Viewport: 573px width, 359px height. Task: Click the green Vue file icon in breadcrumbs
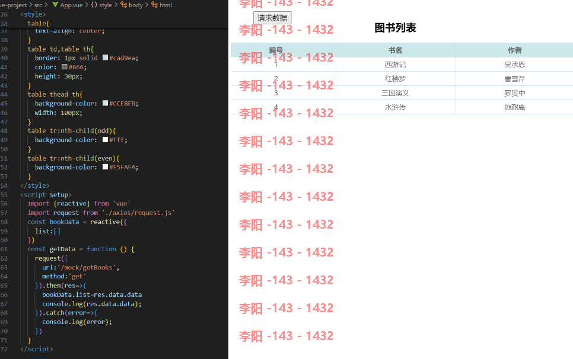pos(55,5)
